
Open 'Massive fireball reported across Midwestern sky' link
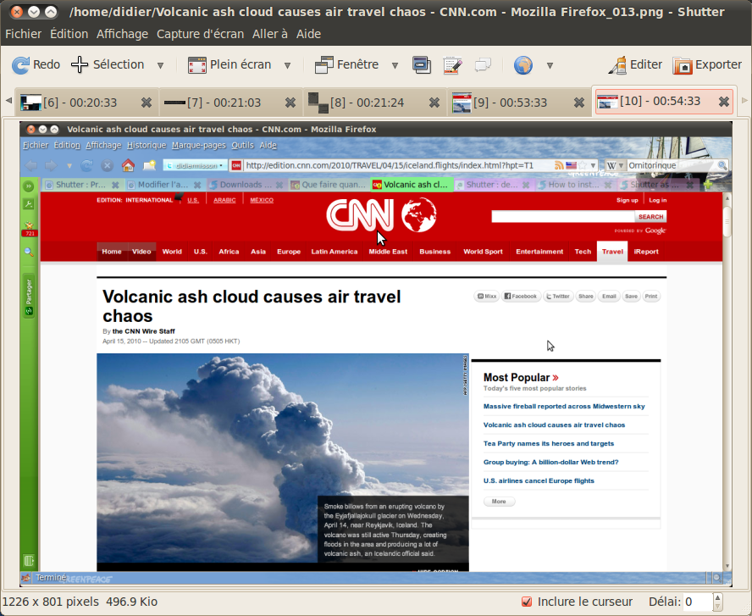click(564, 407)
